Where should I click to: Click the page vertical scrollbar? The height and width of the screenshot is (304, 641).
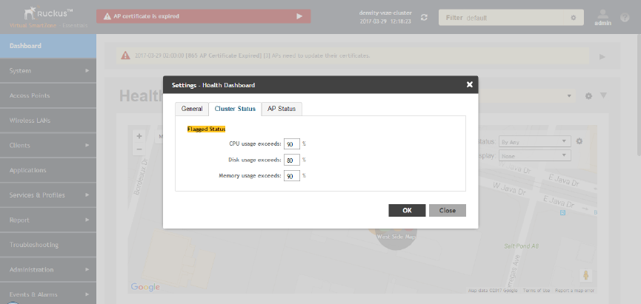[x=639, y=94]
